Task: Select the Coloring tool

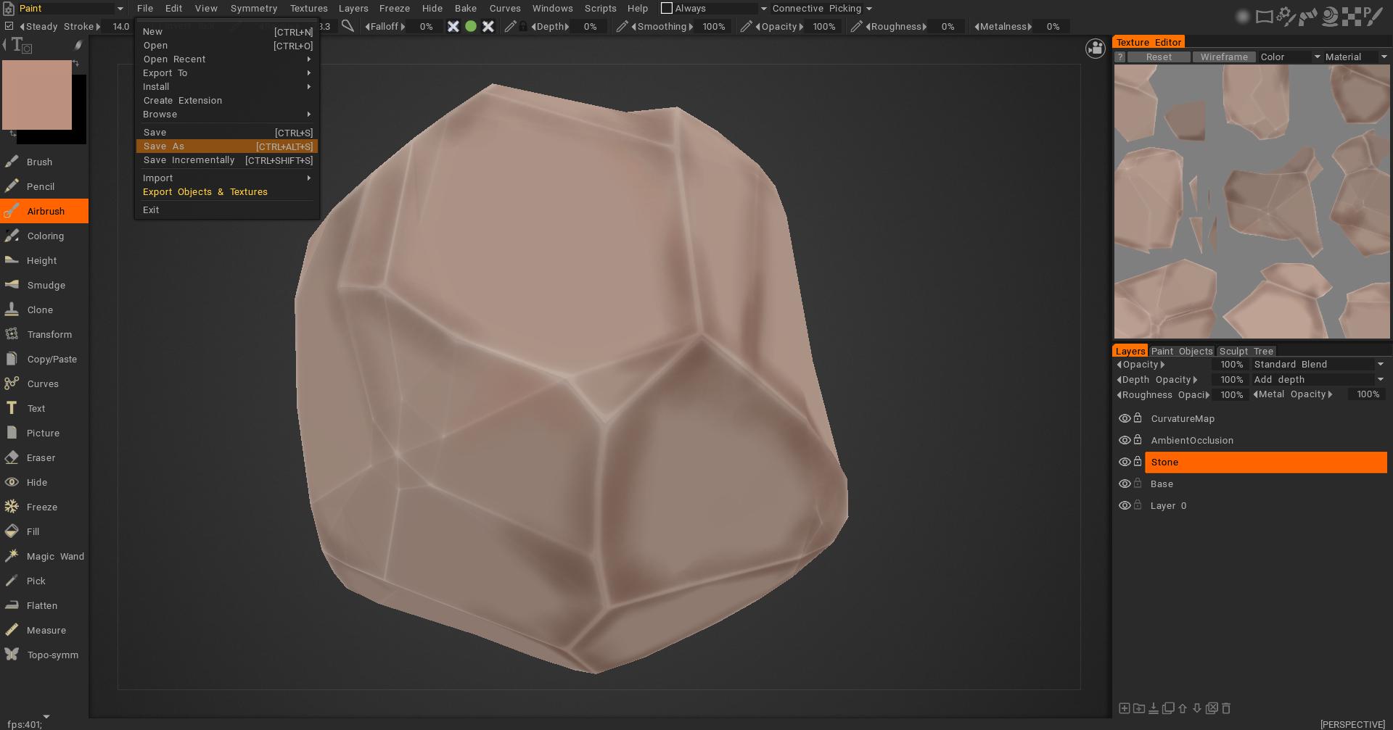Action: coord(44,236)
